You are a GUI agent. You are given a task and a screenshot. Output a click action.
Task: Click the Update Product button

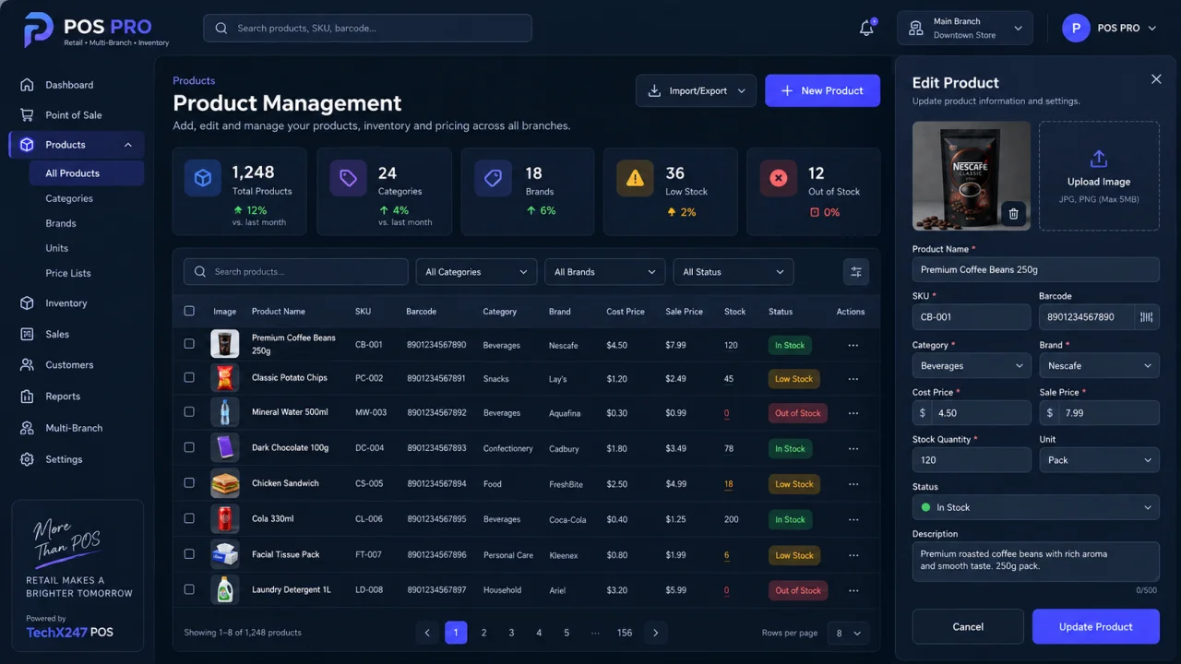coord(1095,626)
